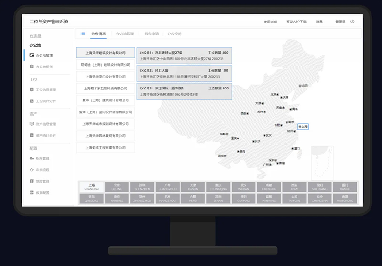The height and width of the screenshot is (266, 382).
Task: Click the 北京 BEIJING city button
Action: click(117, 187)
